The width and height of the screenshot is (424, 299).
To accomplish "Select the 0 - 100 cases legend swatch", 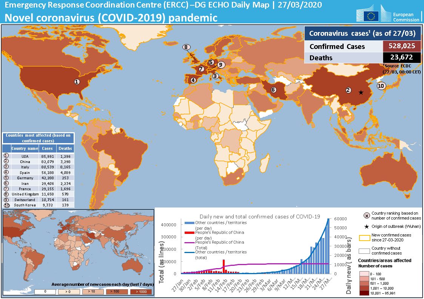I will click(x=365, y=273).
